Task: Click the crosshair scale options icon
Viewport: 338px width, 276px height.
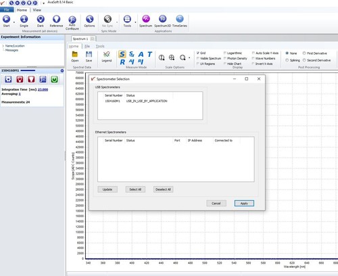Action: coord(172,57)
